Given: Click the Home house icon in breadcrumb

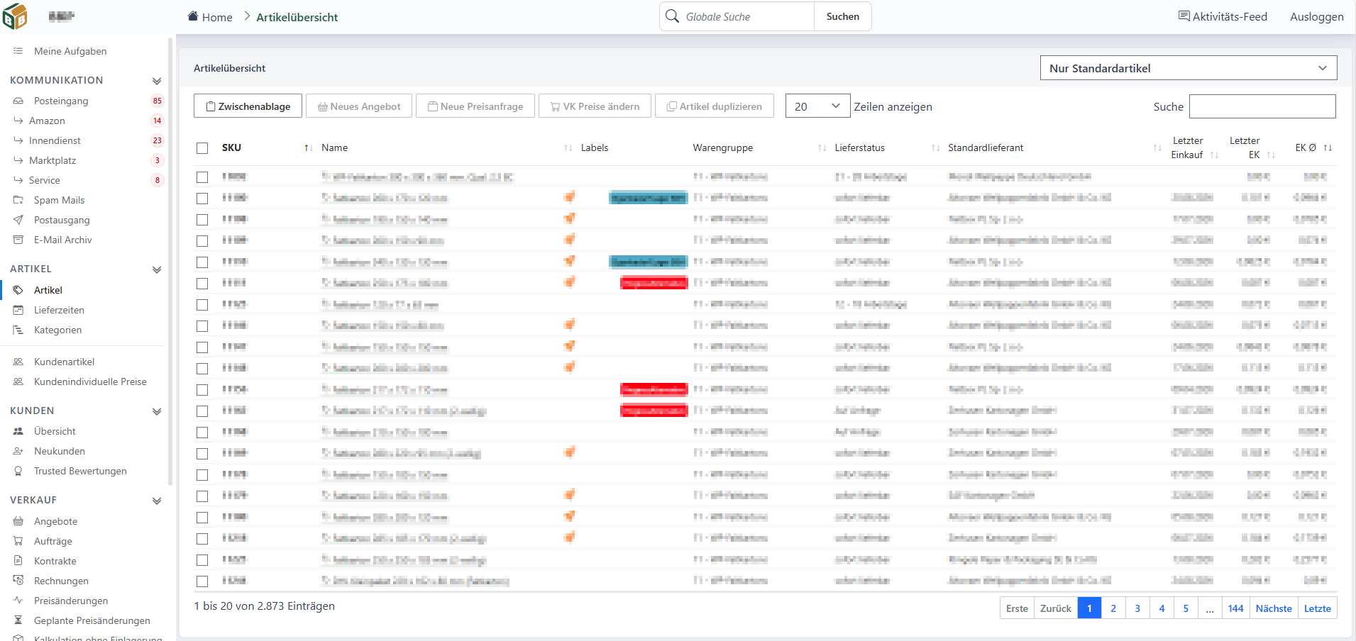Looking at the screenshot, I should [193, 16].
